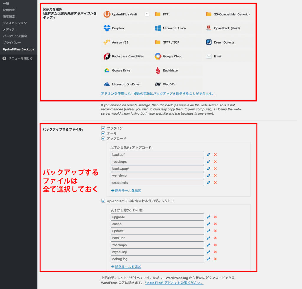
Task: Open the UpdraftPlus Vault help question mark
Action: 147,14
